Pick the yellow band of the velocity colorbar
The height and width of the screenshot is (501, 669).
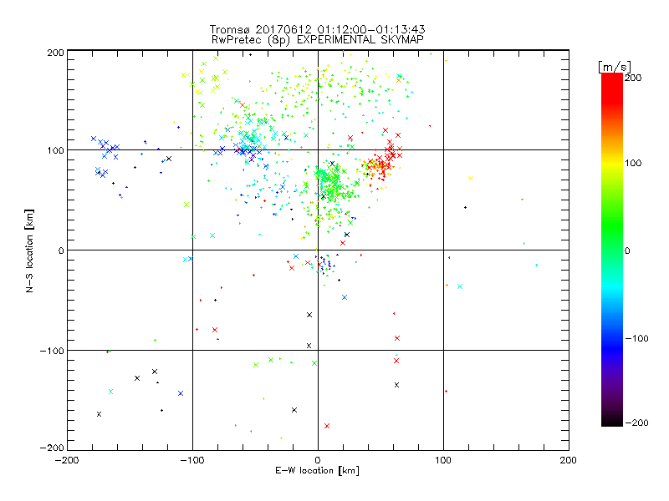pyautogui.click(x=612, y=163)
